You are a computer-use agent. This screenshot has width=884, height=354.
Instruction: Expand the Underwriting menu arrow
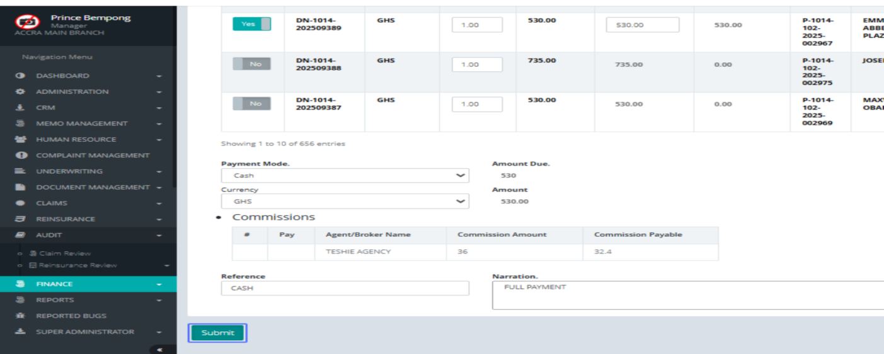[x=159, y=171]
